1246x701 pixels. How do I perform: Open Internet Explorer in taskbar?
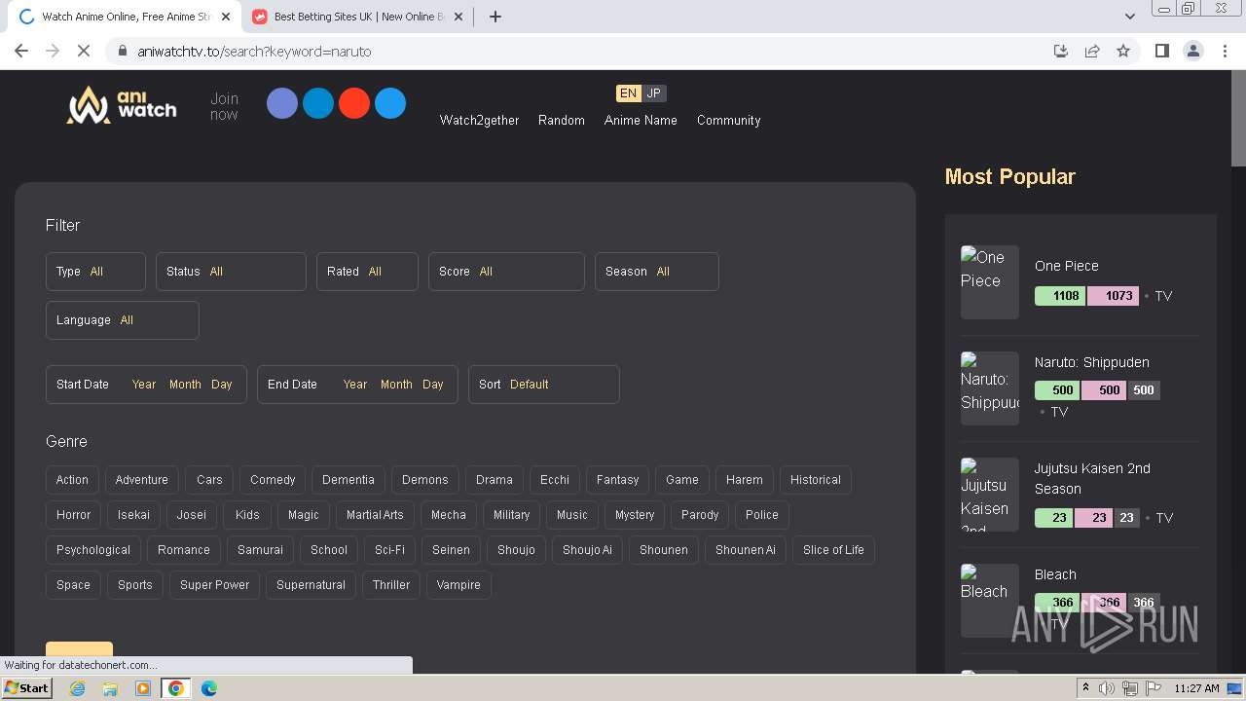point(78,688)
